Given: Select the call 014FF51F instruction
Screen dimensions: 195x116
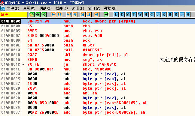Looking at the screenshot, I should click(x=82, y=50).
